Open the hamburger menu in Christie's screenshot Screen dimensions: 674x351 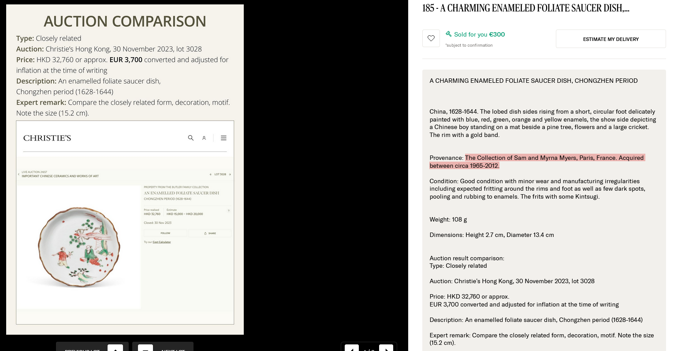223,138
